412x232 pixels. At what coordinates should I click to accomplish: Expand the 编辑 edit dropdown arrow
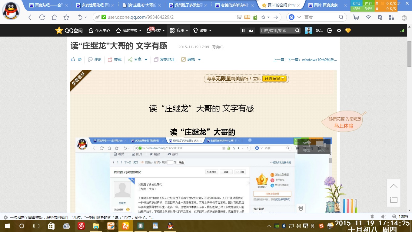pyautogui.click(x=199, y=60)
